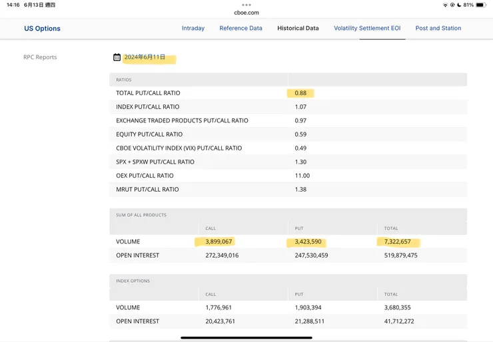Image resolution: width=493 pixels, height=342 pixels.
Task: Open the date picker showing 2024年6月11日
Action: point(145,57)
